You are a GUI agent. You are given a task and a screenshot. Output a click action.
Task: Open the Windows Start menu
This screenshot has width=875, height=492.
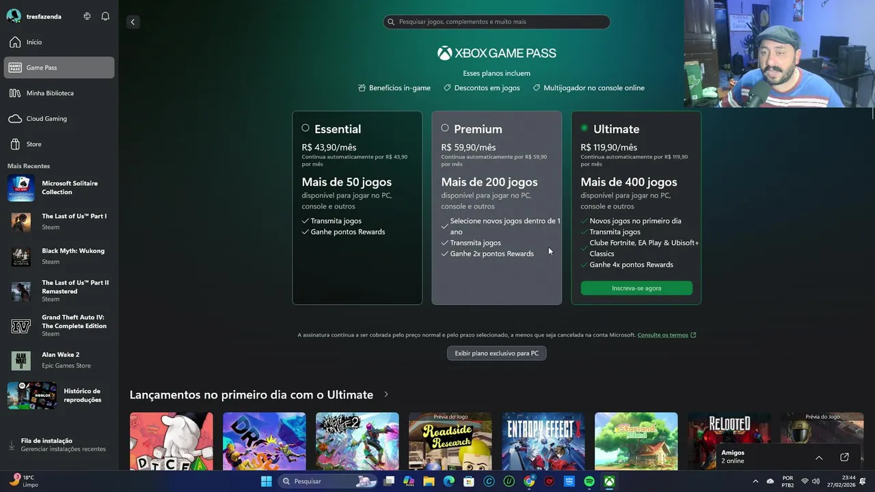coord(266,481)
